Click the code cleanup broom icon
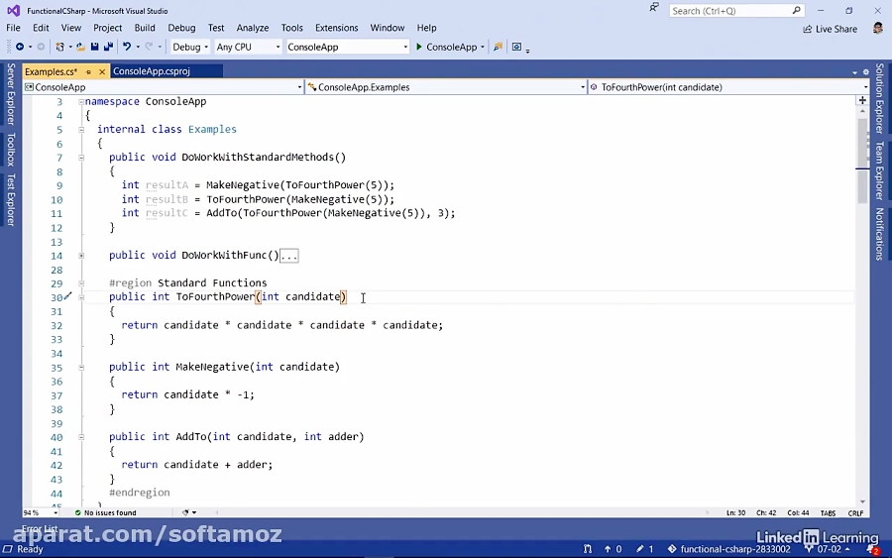 click(185, 512)
